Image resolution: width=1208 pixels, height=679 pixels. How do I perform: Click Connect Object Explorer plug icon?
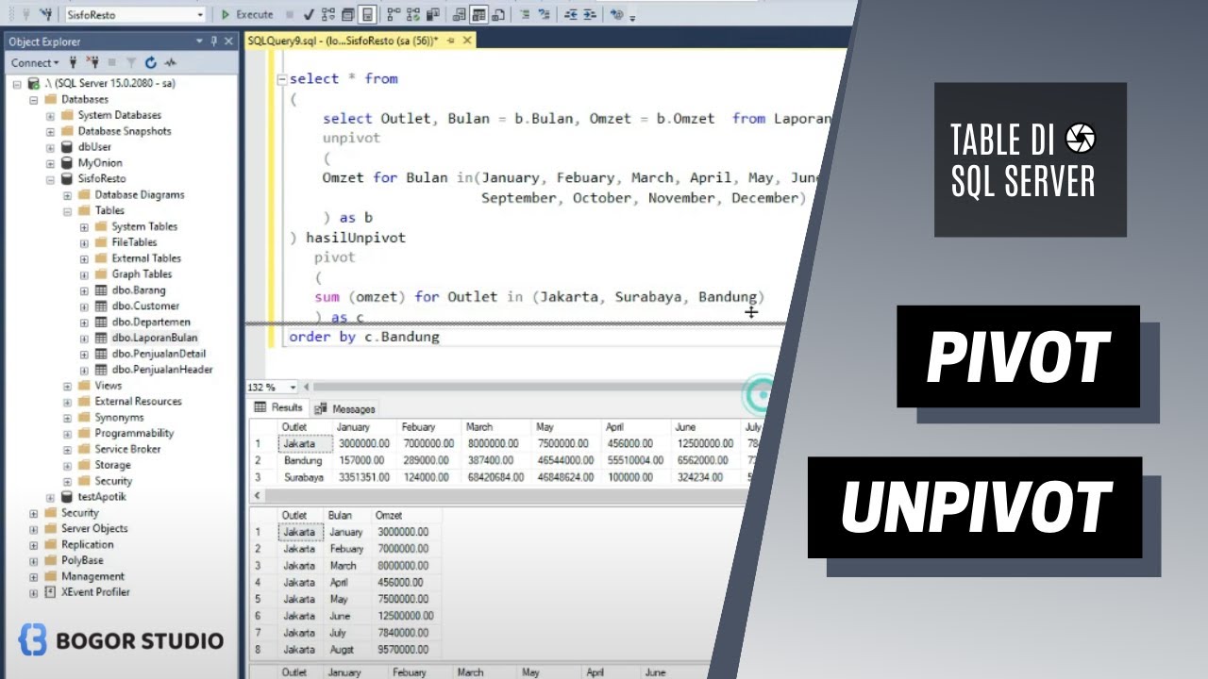(x=74, y=62)
